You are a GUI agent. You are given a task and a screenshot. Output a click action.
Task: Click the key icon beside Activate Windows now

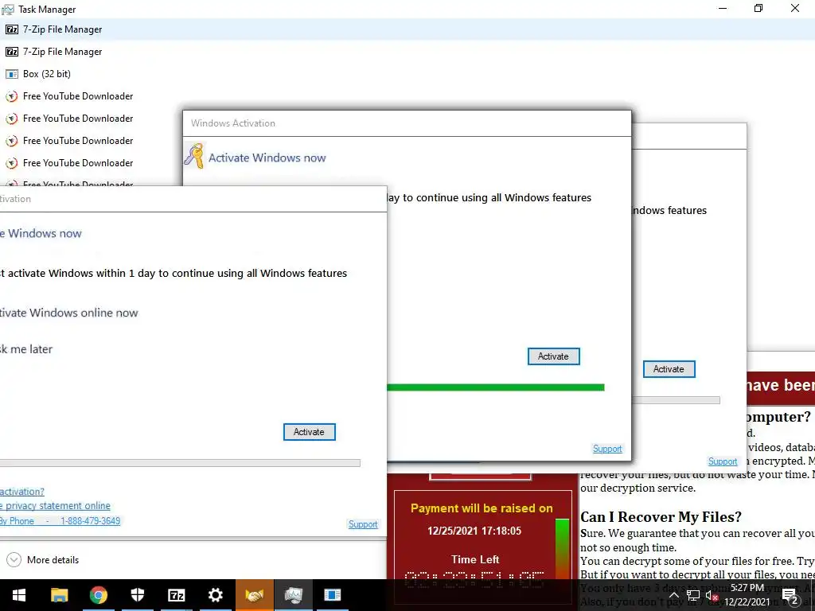194,156
